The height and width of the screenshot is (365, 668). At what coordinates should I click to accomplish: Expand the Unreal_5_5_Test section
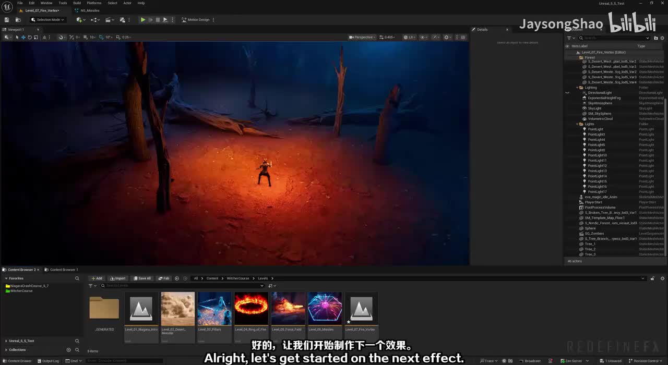6,341
